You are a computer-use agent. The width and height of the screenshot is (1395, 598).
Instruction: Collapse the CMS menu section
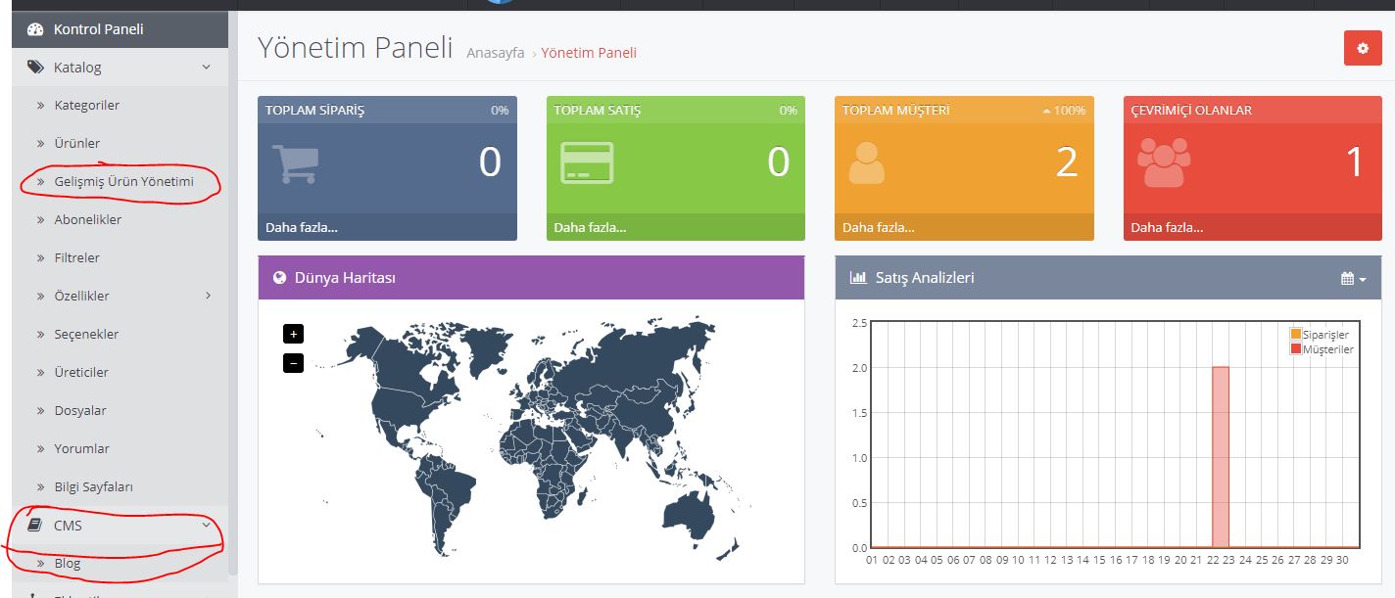pos(206,526)
